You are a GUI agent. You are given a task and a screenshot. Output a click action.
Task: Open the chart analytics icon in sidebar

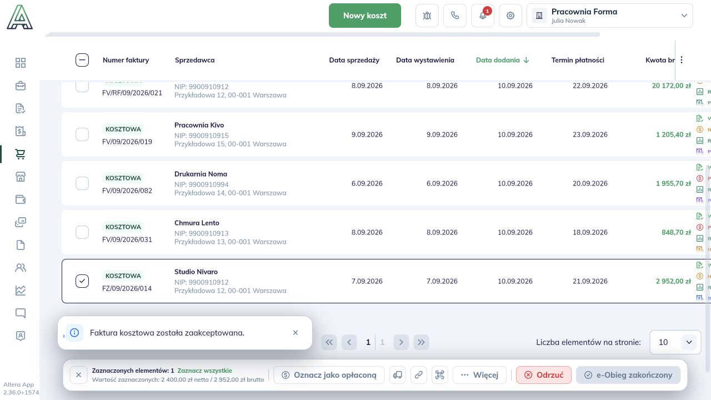[21, 291]
